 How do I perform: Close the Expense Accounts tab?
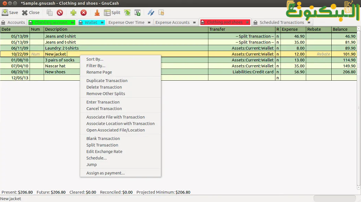[x=194, y=22]
